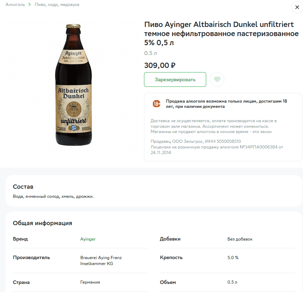Viewport: 303px width, 292px height.
Task: Select the ingredients text Вода, ячменный солод
Action: (53, 196)
